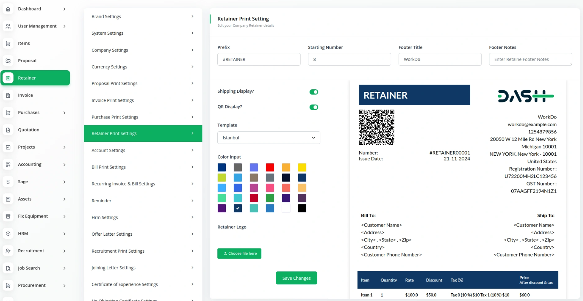Click the DASH company logo in preview
Image resolution: width=583 pixels, height=301 pixels.
point(526,96)
